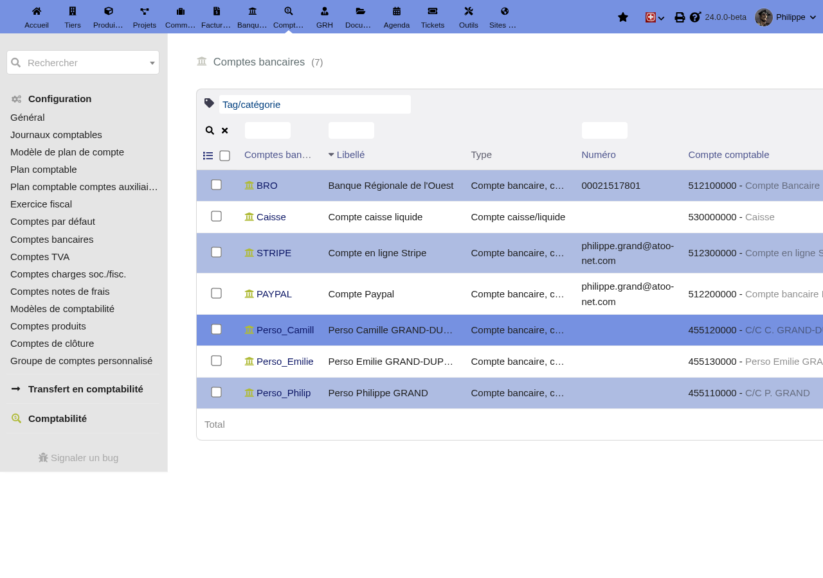The width and height of the screenshot is (823, 578).
Task: Check the BRO row checkbox
Action: (216, 185)
